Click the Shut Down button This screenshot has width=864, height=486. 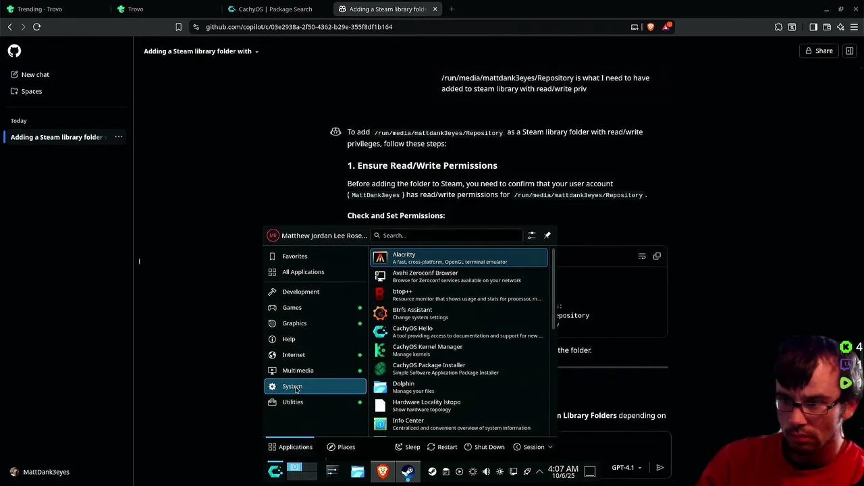(x=483, y=447)
